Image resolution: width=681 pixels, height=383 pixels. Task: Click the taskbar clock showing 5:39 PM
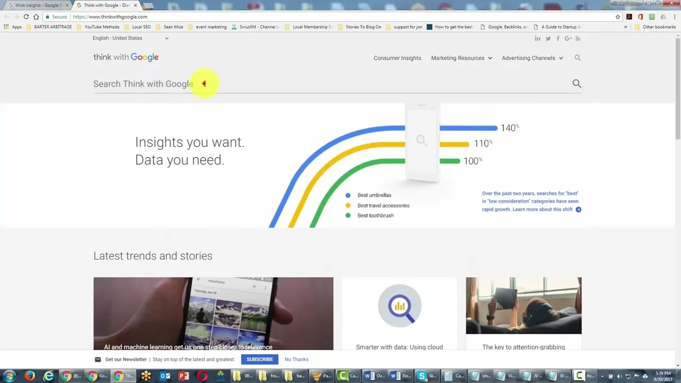663,376
